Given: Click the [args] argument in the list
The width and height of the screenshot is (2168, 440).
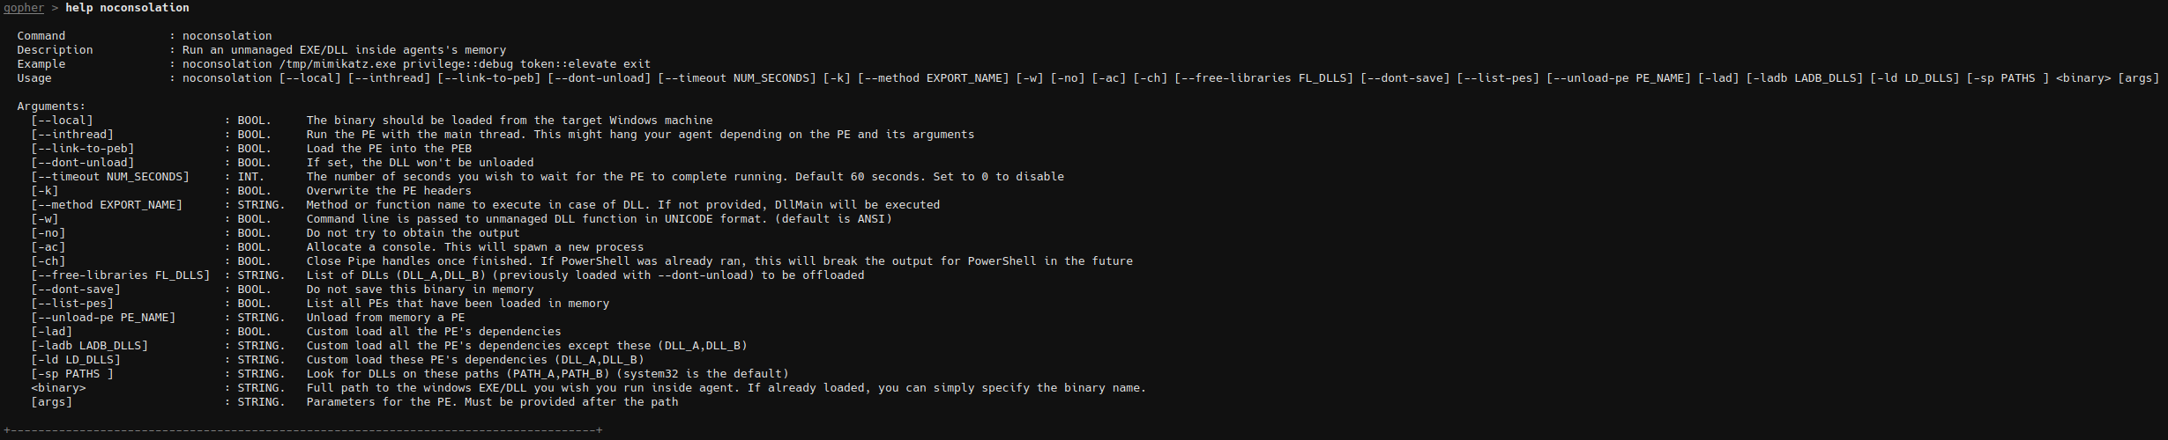Looking at the screenshot, I should point(51,402).
